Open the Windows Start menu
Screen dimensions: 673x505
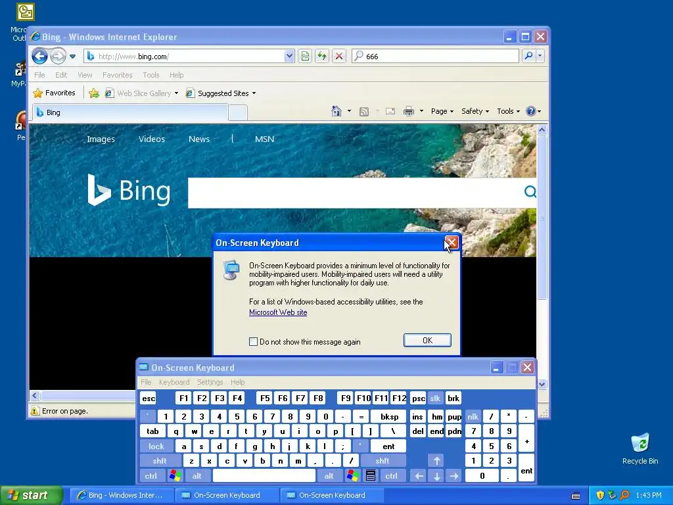(x=31, y=495)
